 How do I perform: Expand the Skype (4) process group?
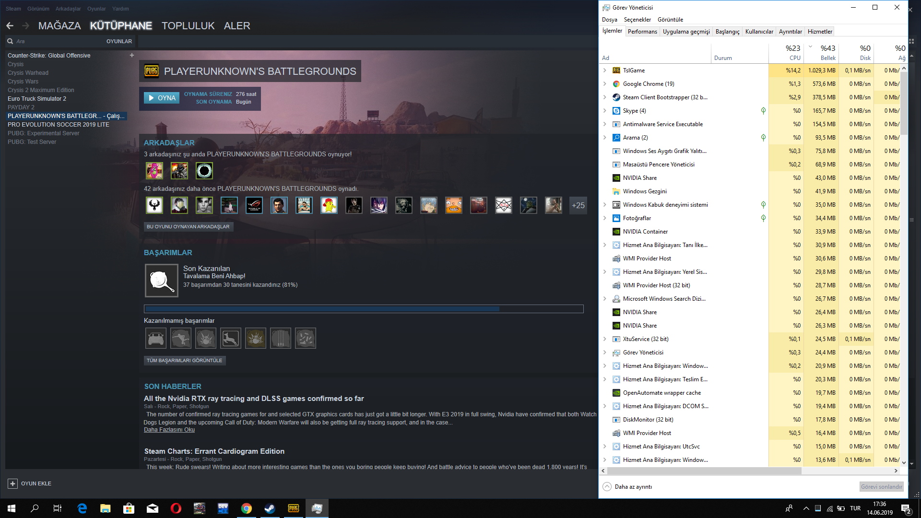pos(605,111)
